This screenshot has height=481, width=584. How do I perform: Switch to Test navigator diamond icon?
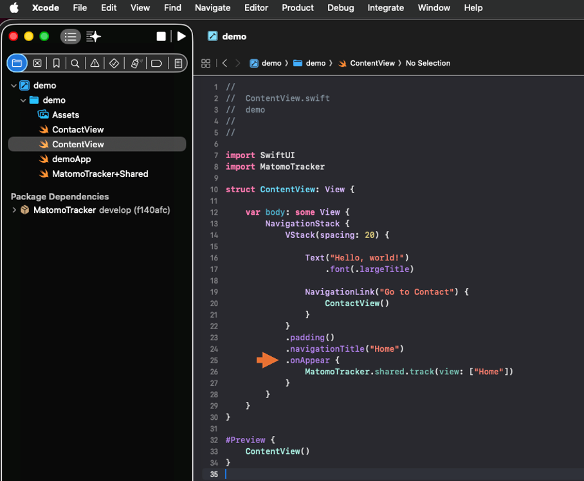[114, 63]
